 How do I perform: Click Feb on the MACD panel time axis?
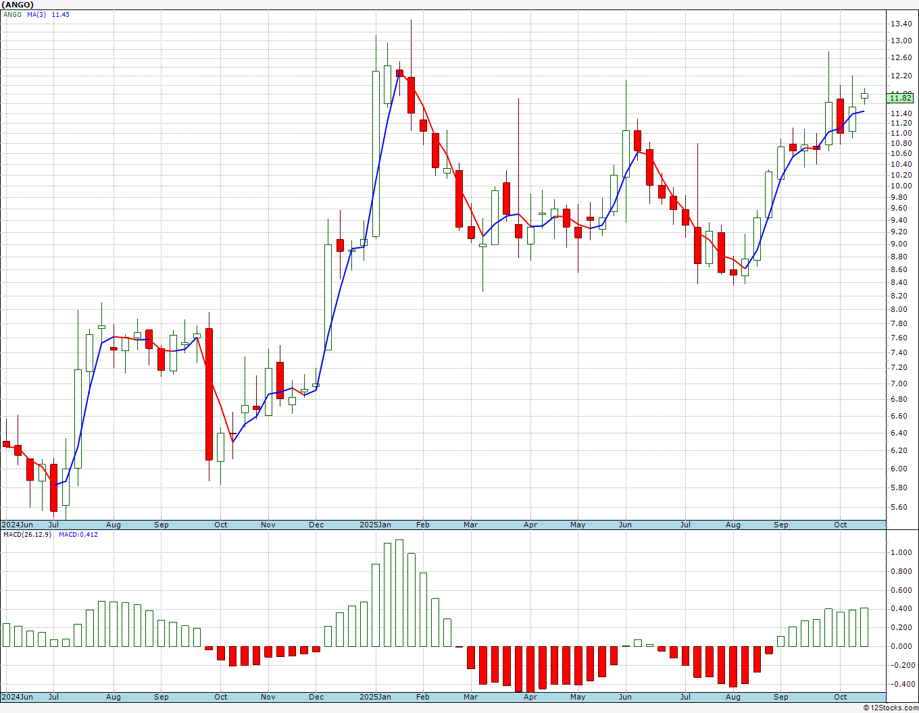pyautogui.click(x=423, y=697)
